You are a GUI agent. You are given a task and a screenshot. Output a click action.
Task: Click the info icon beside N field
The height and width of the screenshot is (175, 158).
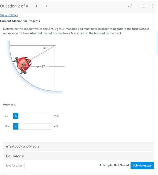click(16, 126)
